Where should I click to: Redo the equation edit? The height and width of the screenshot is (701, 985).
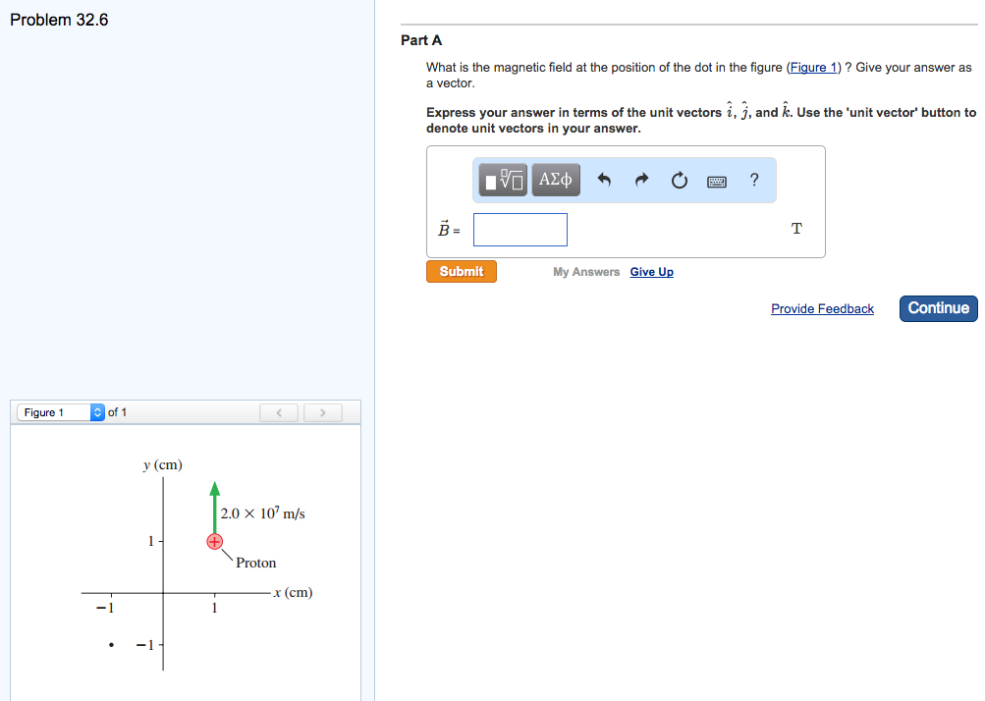[641, 180]
